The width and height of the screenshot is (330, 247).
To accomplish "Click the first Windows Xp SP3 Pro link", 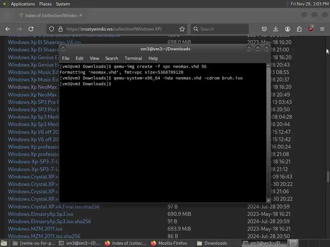I will coord(34,102).
